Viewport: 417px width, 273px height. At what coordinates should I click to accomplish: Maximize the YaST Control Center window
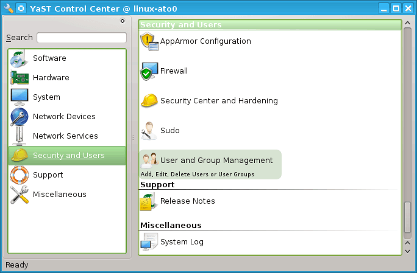coord(396,9)
